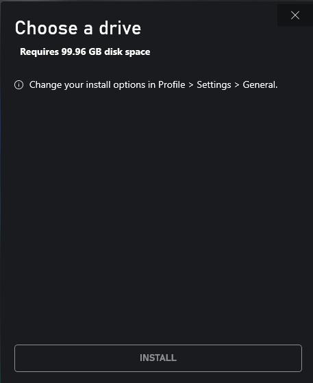Screen dimensions: 313x383
Task: Click the letter a in the heading
Action: click(x=88, y=30)
